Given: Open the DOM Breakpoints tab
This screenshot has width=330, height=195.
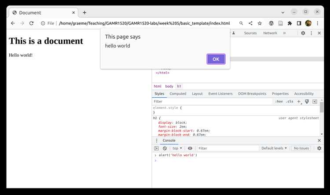Looking at the screenshot, I should click(x=252, y=94).
